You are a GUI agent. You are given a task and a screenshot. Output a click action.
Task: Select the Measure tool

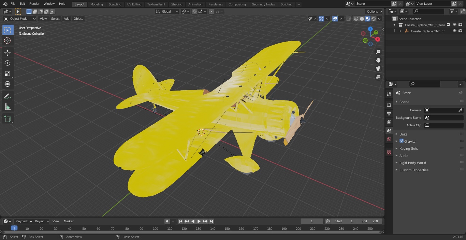pyautogui.click(x=8, y=107)
